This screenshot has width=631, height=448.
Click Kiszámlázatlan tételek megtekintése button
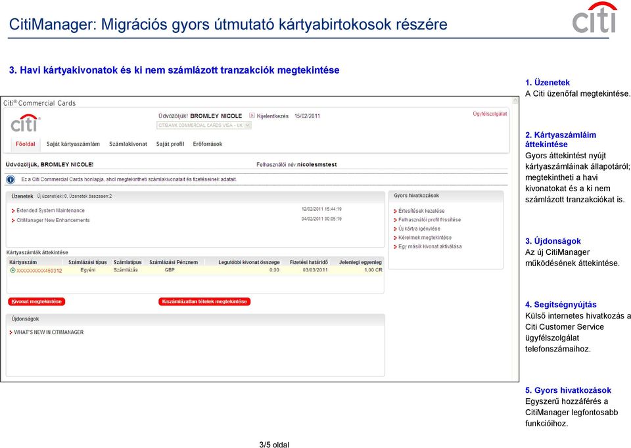[x=204, y=302]
